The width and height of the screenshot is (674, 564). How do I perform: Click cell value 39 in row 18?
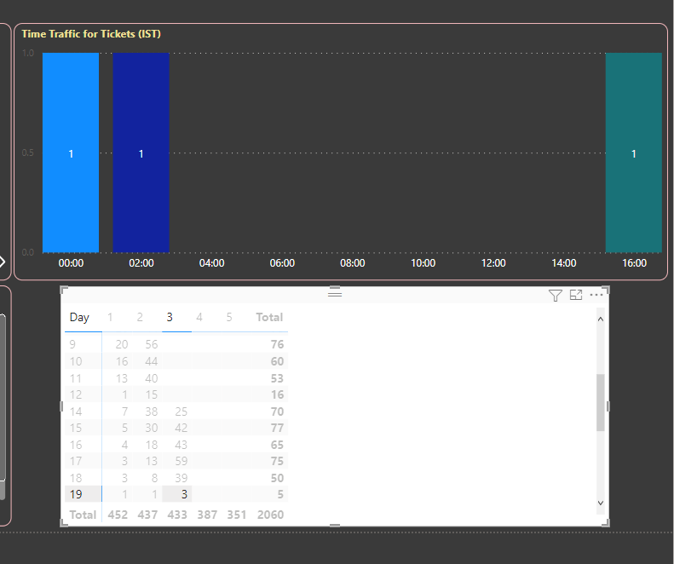click(181, 478)
